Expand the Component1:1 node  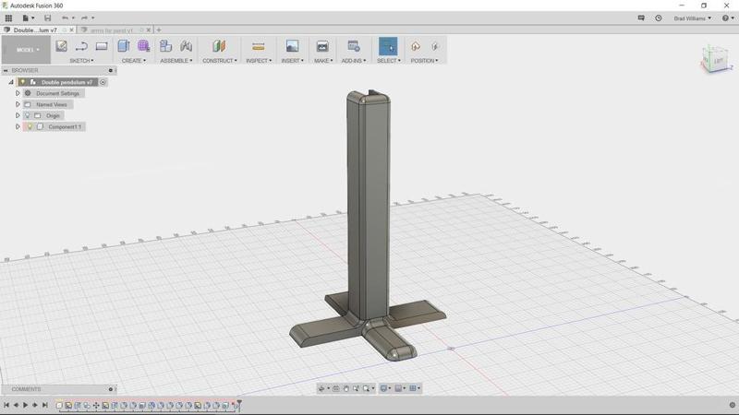click(18, 126)
